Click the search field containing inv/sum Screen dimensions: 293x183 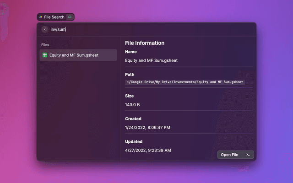pyautogui.click(x=137, y=29)
